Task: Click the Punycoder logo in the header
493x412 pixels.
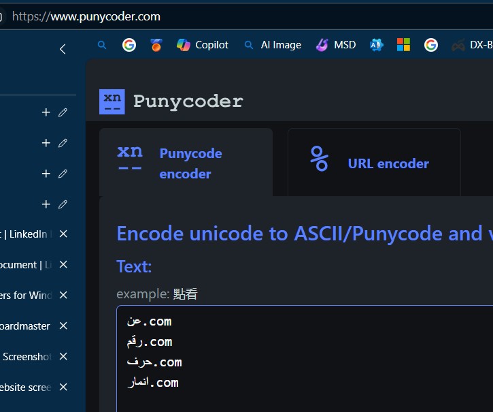Action: (x=171, y=101)
